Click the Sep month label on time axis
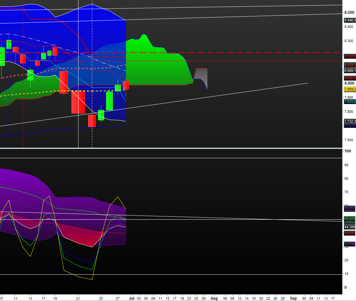 click(x=293, y=298)
